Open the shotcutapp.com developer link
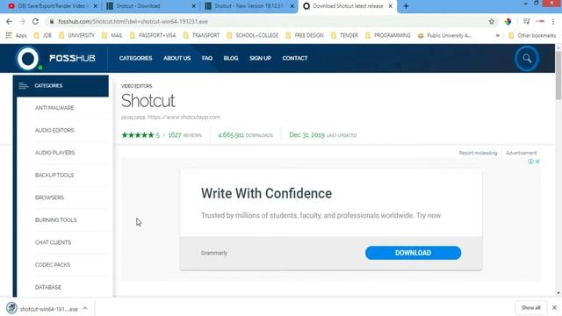Image resolution: width=562 pixels, height=316 pixels. (x=184, y=117)
